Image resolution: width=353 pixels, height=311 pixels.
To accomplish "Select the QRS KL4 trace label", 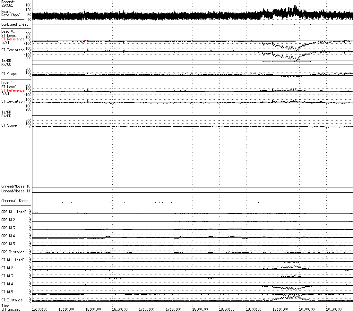I will click(8, 236).
